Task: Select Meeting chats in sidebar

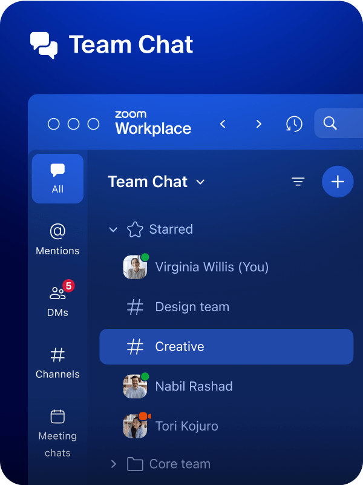Action: [57, 434]
